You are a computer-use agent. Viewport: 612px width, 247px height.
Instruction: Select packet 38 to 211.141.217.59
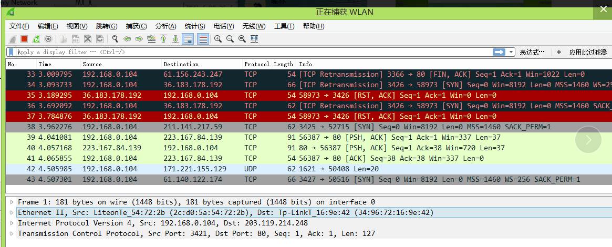coord(309,127)
